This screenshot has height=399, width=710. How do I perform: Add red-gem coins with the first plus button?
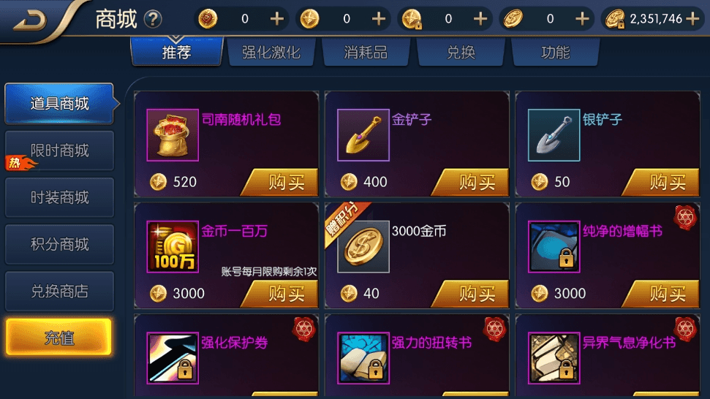(x=276, y=18)
